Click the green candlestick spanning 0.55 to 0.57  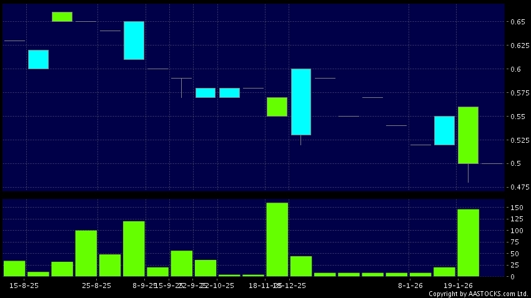(277, 107)
